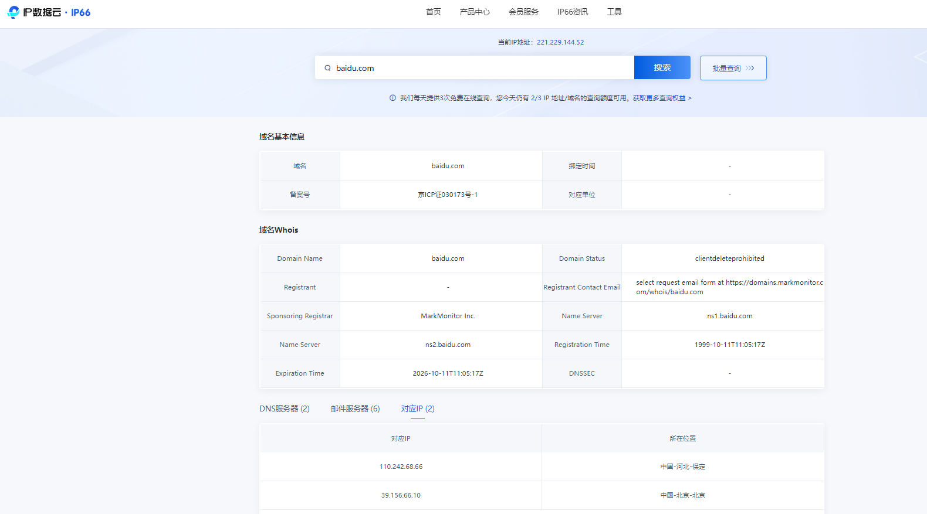Click the location 中国-河北-保定
Image resolution: width=927 pixels, height=514 pixels.
coord(683,467)
